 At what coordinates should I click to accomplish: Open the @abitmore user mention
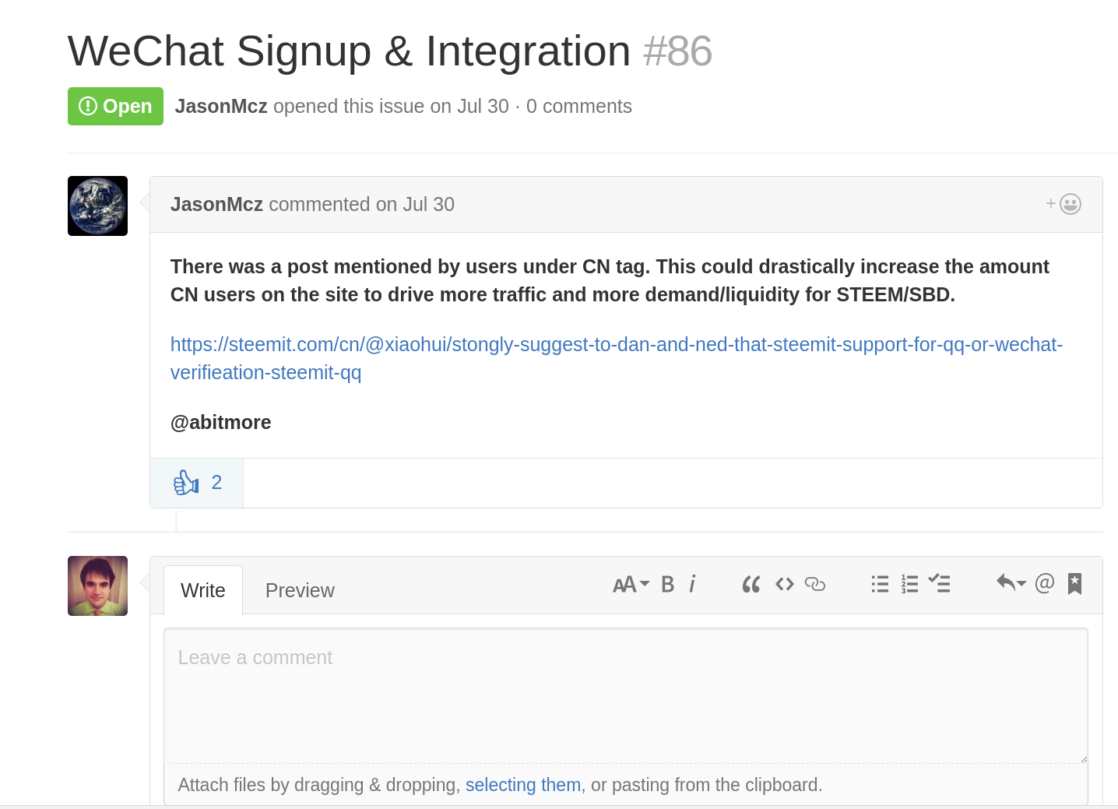(221, 422)
